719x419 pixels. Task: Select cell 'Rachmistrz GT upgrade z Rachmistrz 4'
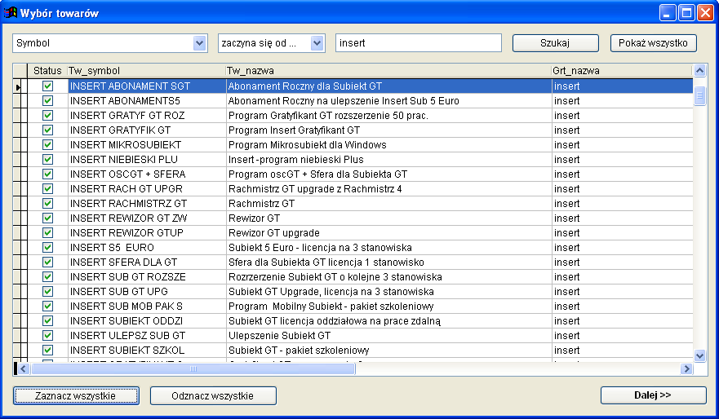(x=388, y=188)
